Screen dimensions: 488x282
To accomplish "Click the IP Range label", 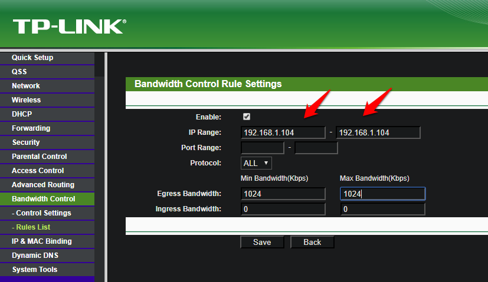I will click(x=205, y=132).
